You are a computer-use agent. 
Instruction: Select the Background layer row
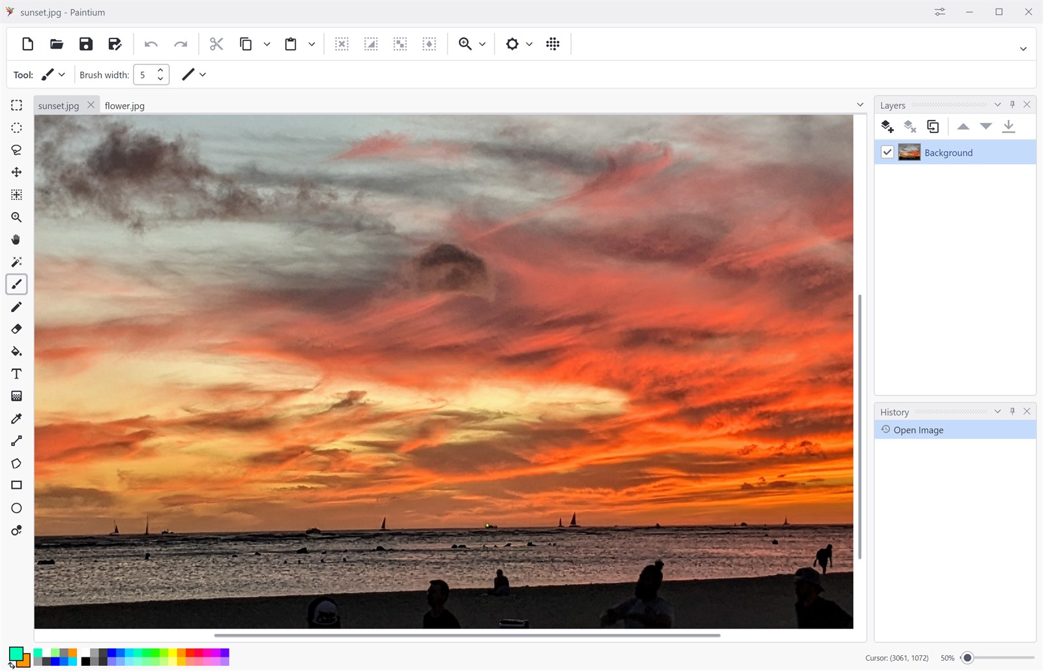click(x=955, y=152)
